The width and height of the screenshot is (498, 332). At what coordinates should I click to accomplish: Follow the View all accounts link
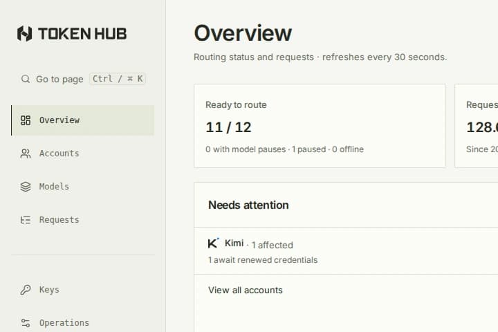click(x=245, y=290)
